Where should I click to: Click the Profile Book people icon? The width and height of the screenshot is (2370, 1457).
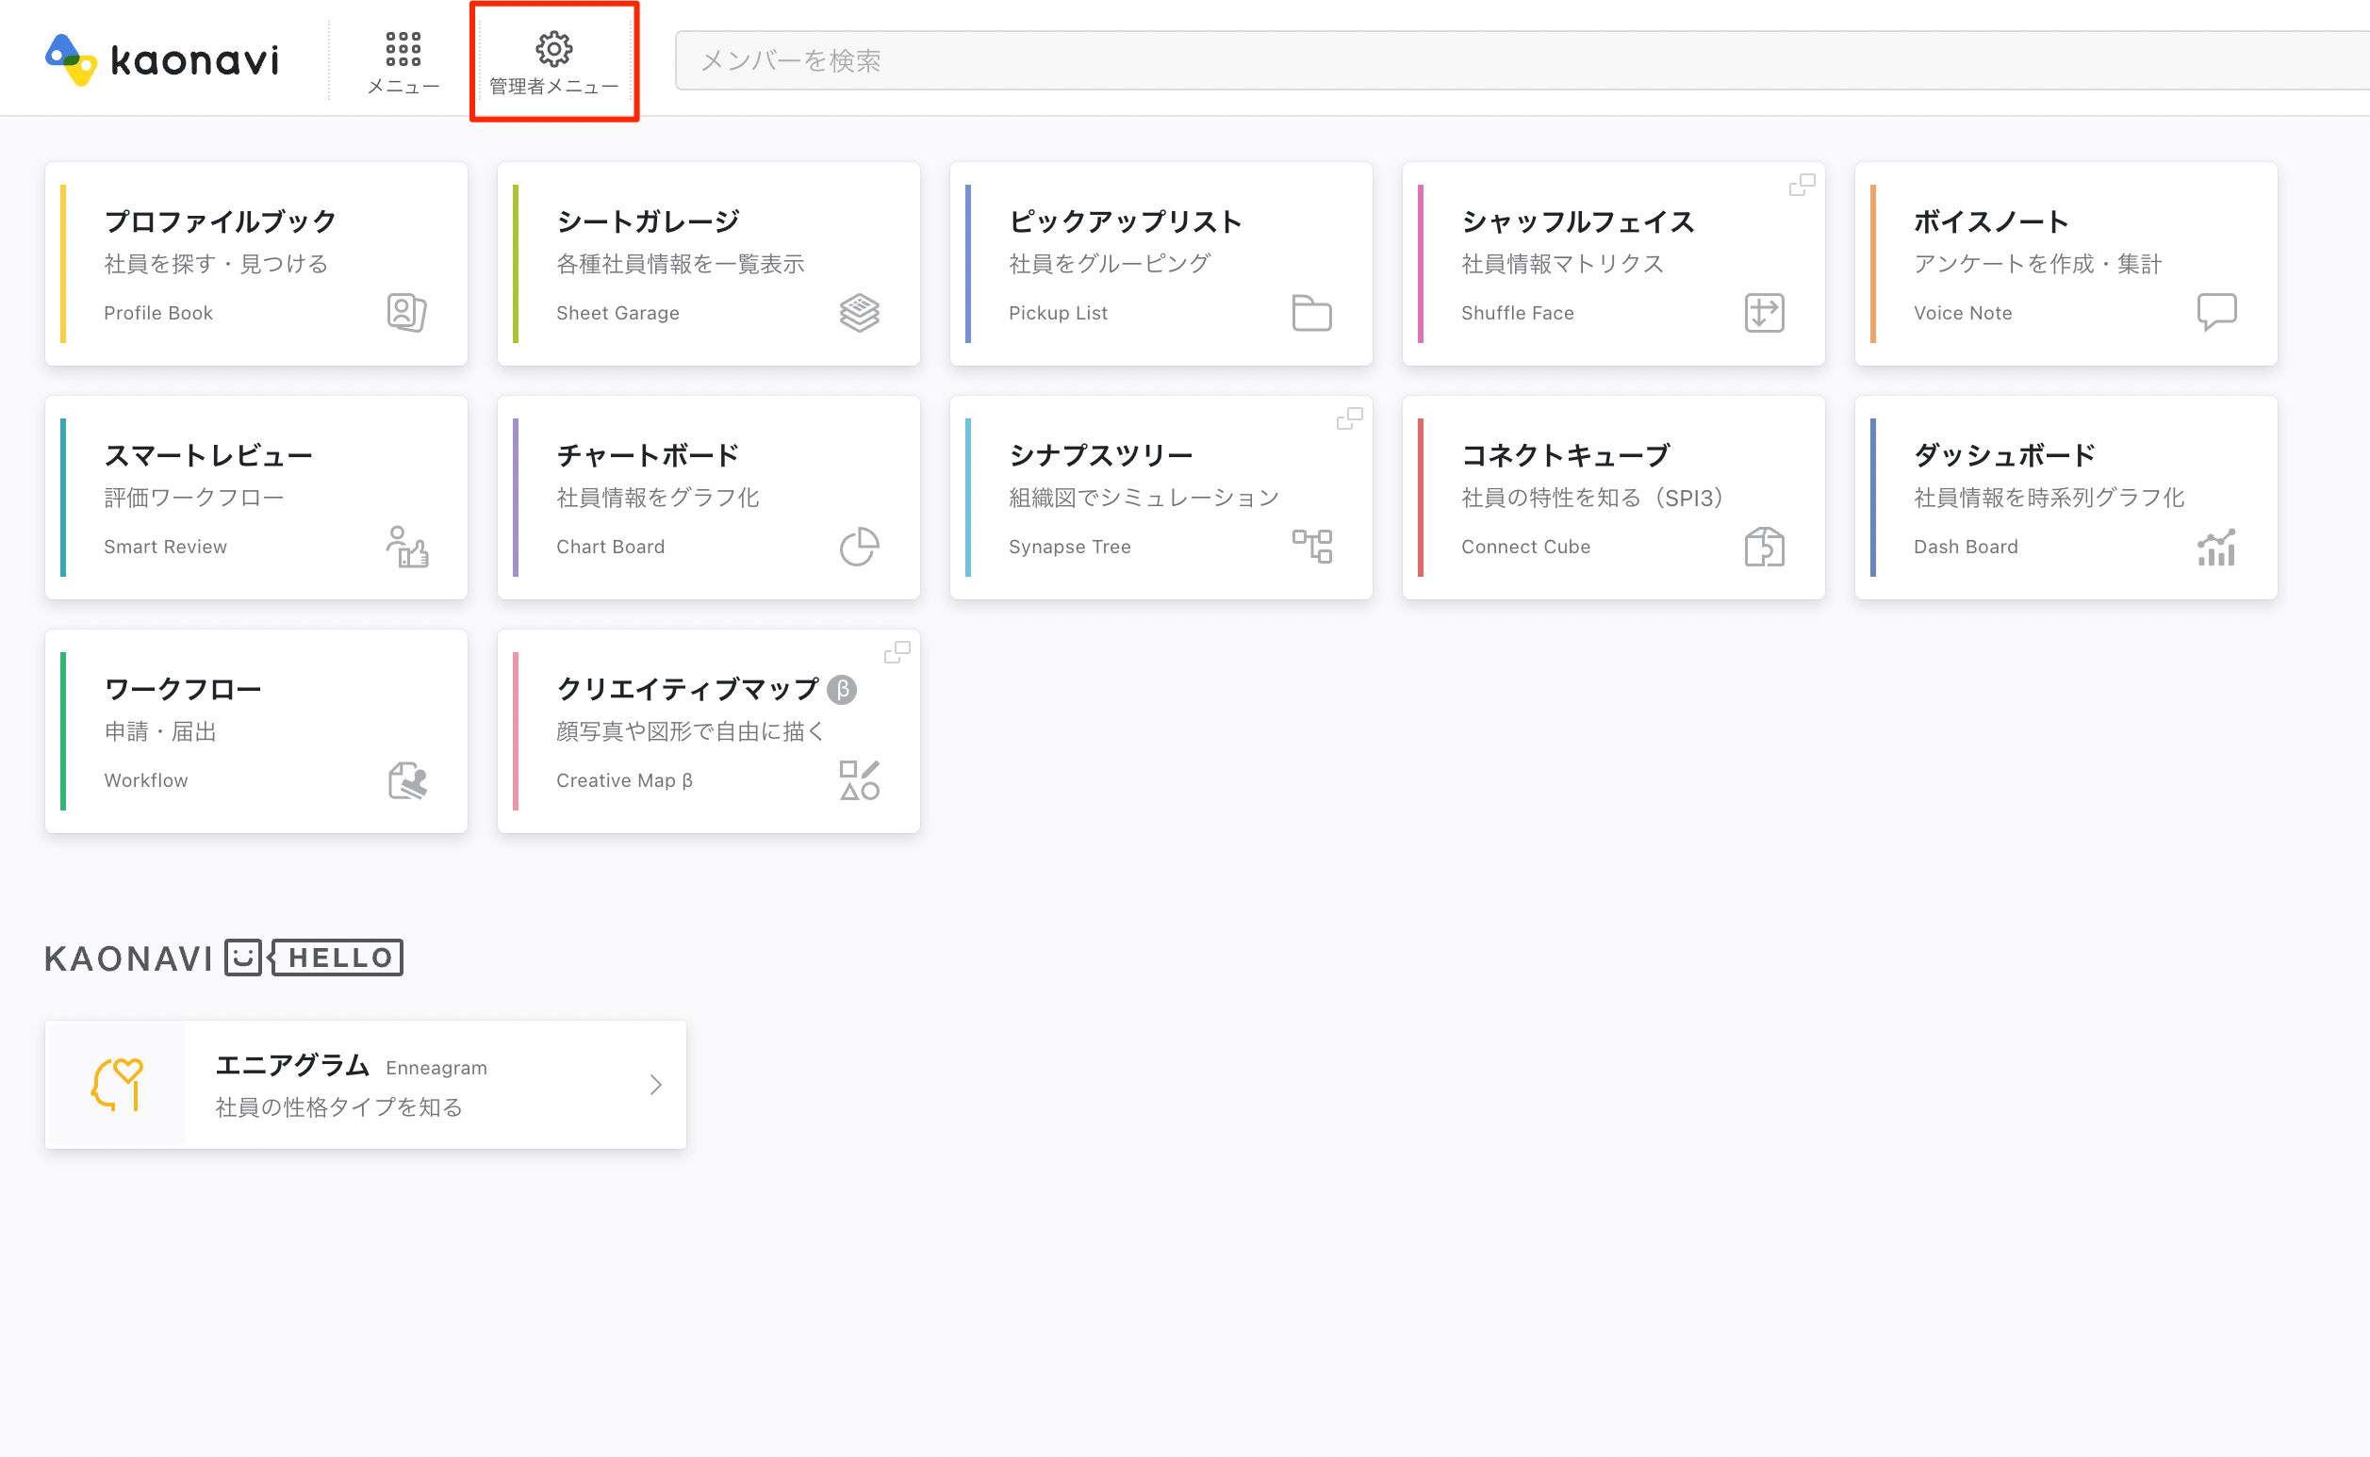click(406, 312)
